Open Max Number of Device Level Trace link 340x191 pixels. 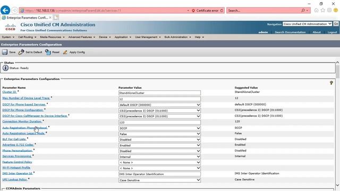coord(26,98)
